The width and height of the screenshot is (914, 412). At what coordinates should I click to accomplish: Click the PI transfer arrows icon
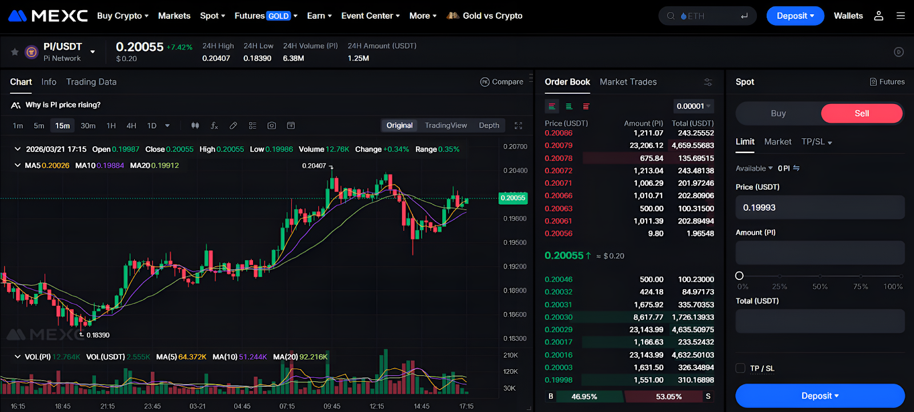(x=796, y=168)
